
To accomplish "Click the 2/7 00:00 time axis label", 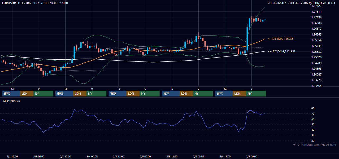I will pos(251,156).
